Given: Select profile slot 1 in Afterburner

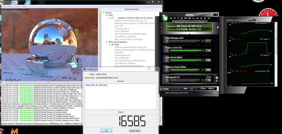Looking at the screenshot, I should tap(170, 89).
